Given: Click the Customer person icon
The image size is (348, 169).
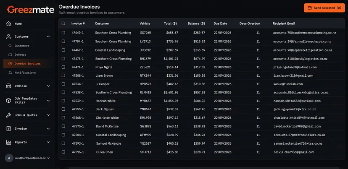Looking at the screenshot, I should pyautogui.click(x=8, y=36).
